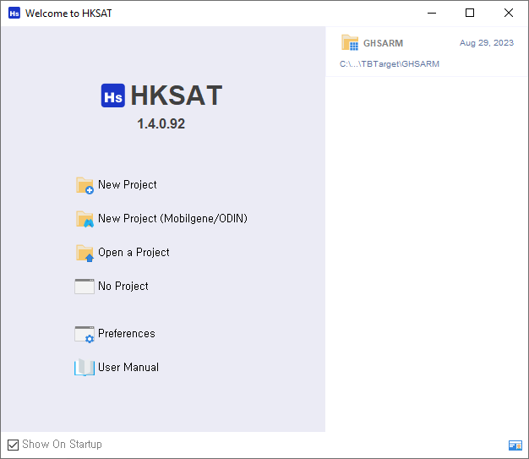Click the Show On Startup label text
The width and height of the screenshot is (529, 459).
[x=62, y=445]
